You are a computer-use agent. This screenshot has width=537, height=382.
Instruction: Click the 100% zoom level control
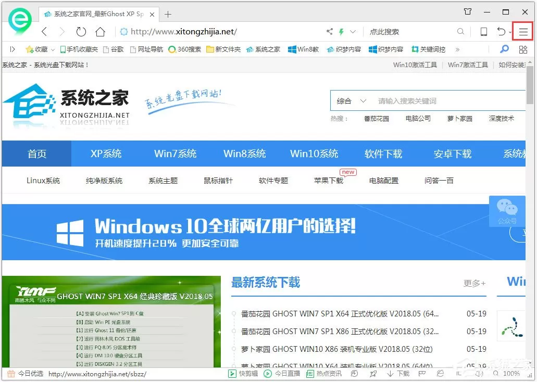tap(507, 374)
